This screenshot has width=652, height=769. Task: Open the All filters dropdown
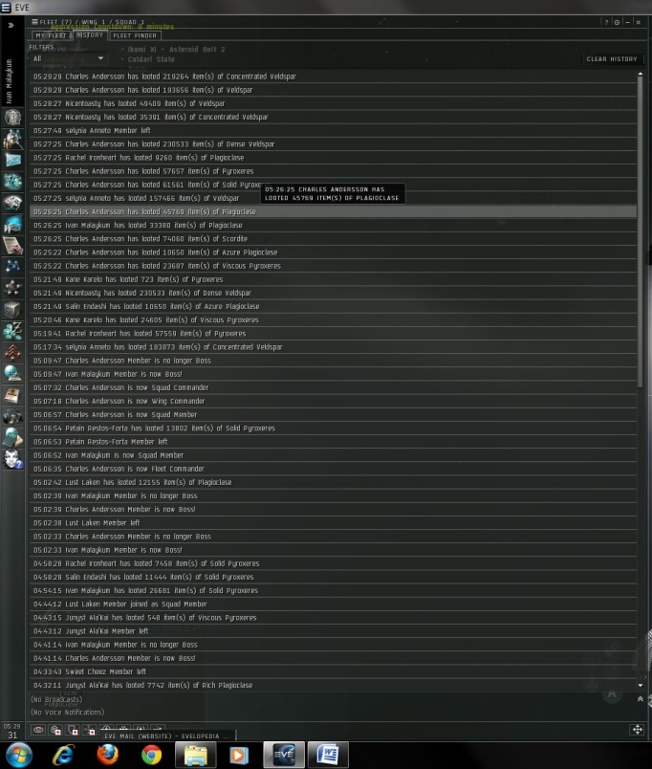(68, 59)
